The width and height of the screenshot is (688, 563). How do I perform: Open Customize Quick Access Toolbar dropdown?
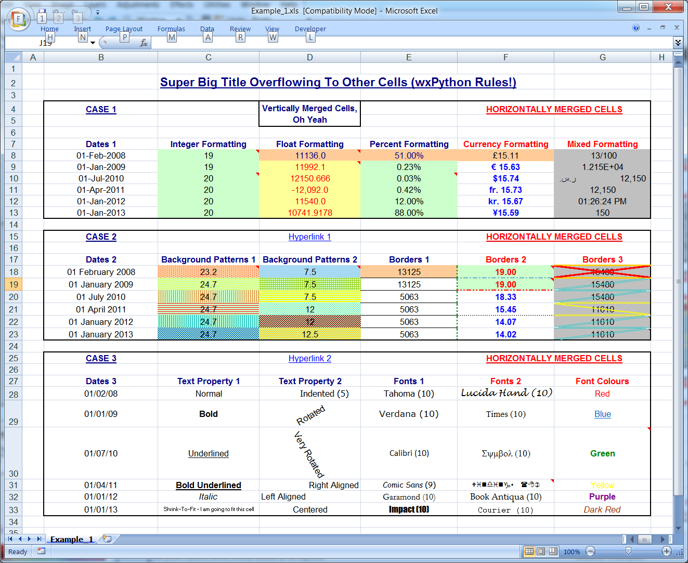[x=97, y=12]
